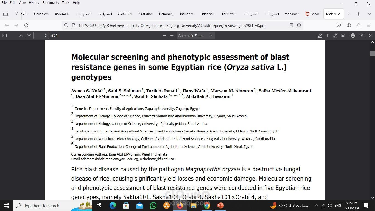375x211 pixels.
Task: Open the File menu
Action: pyautogui.click(x=4, y=3)
